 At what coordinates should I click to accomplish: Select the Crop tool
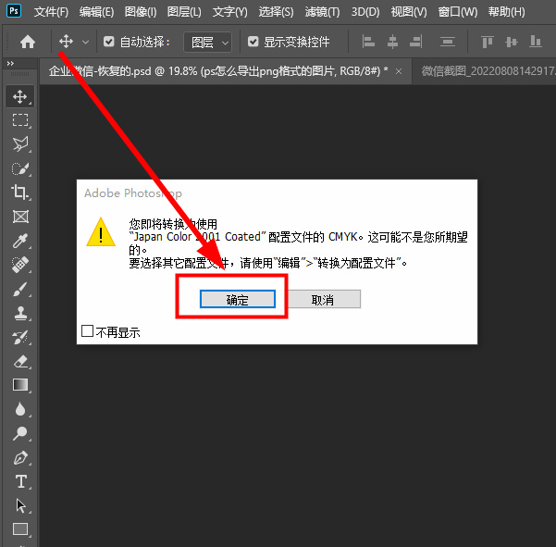pyautogui.click(x=20, y=193)
